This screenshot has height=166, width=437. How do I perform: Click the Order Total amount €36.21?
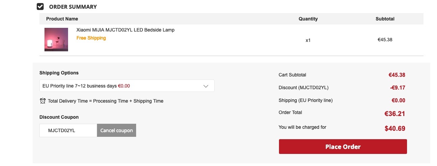[395, 114]
